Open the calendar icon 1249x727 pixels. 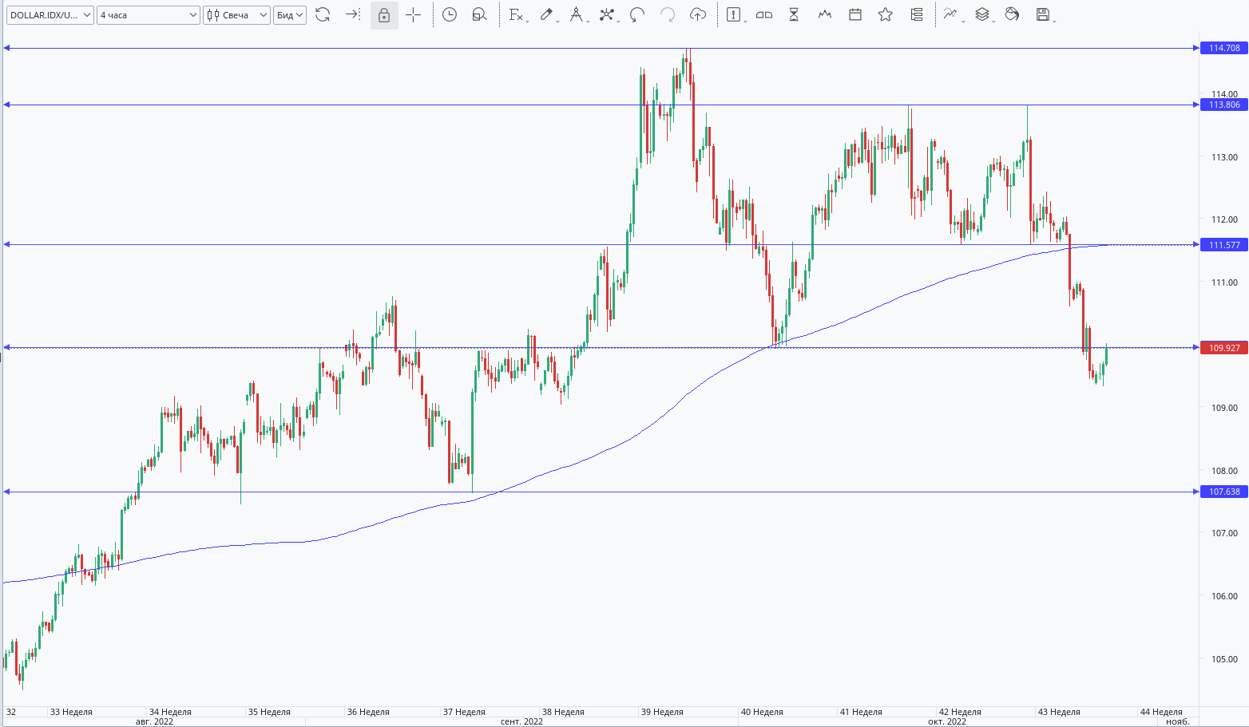[x=855, y=14]
